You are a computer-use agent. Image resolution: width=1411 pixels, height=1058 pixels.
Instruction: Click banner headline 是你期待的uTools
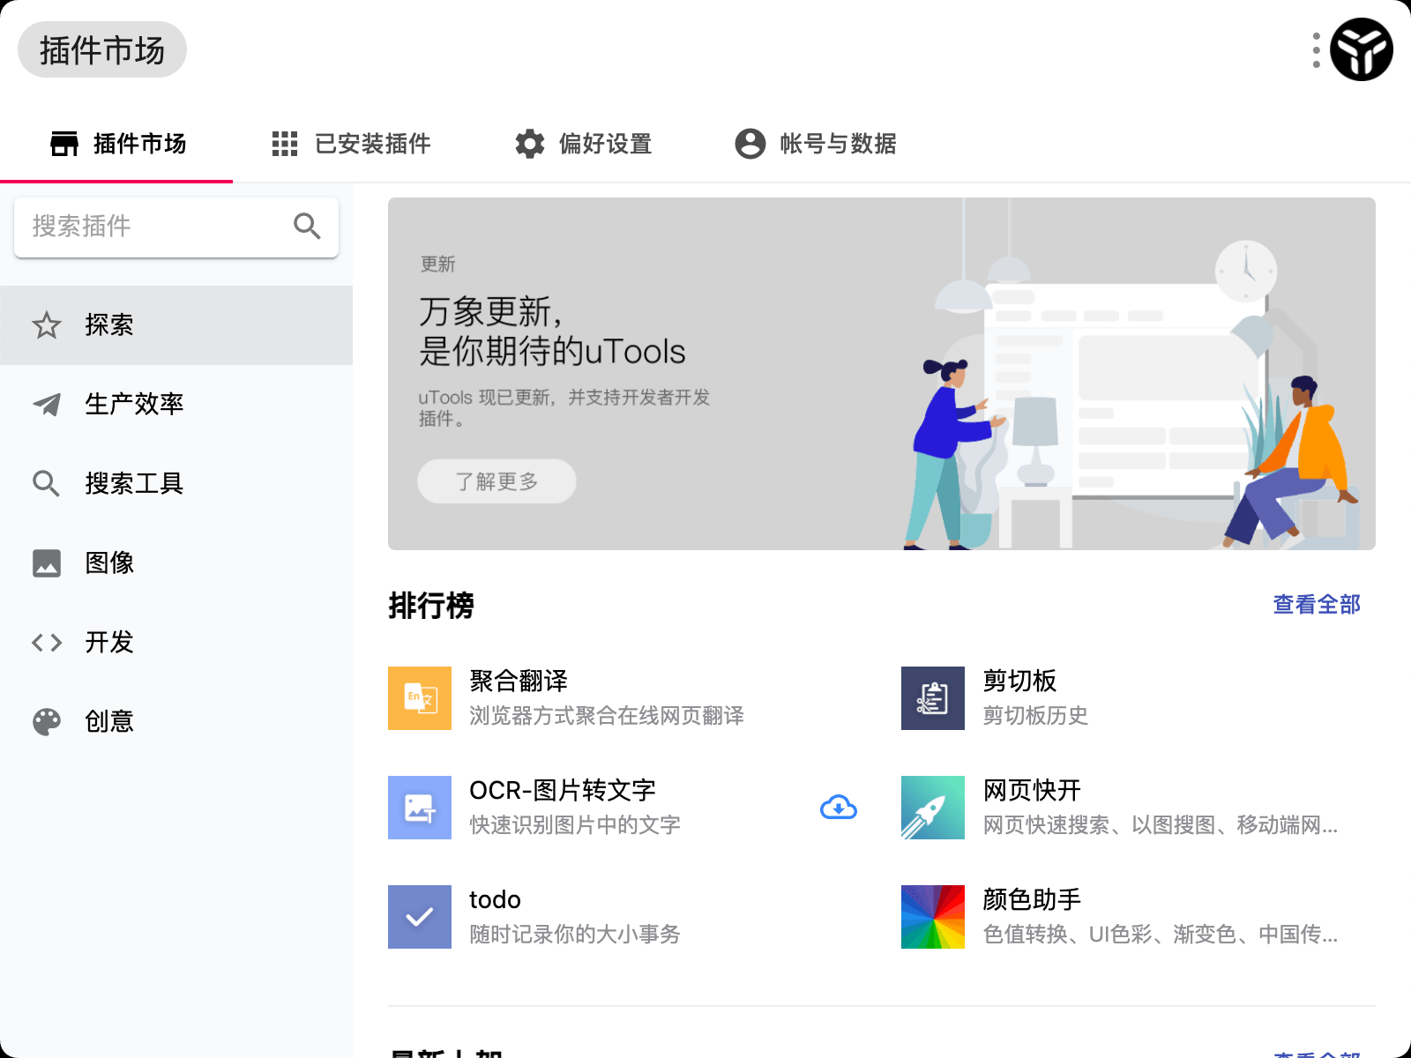552,352
